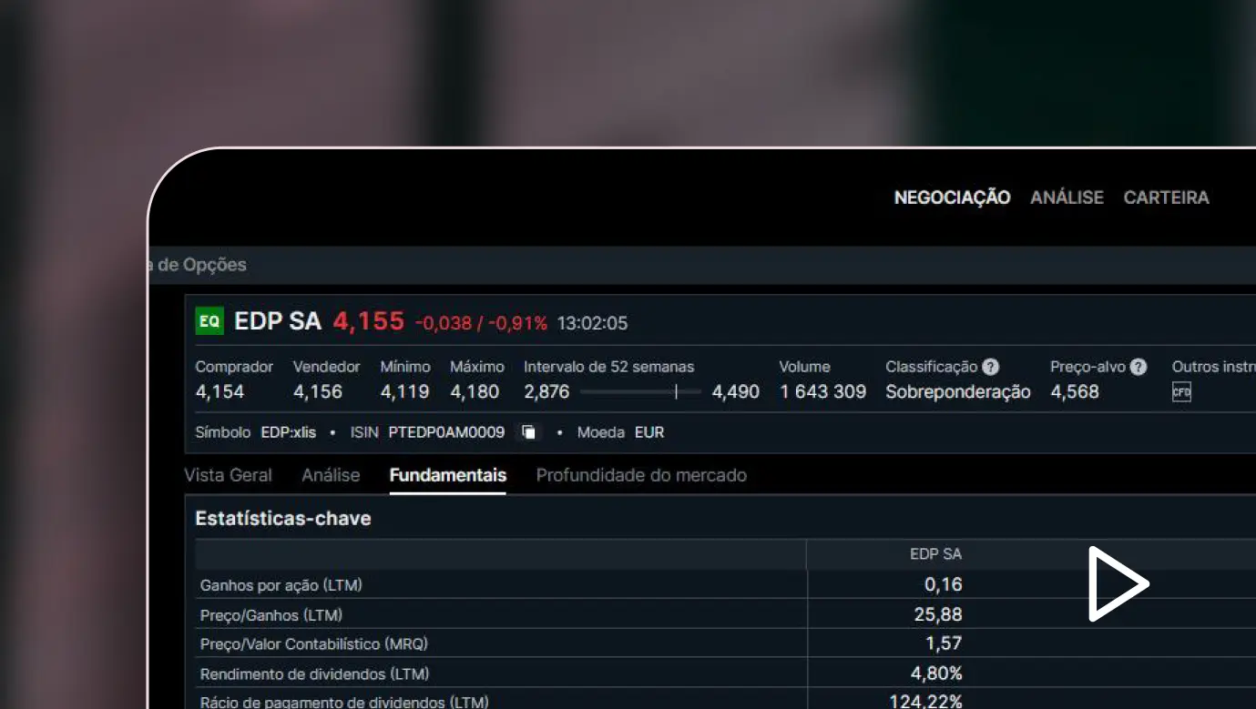Open the CARTEIRA top menu

[x=1166, y=198]
